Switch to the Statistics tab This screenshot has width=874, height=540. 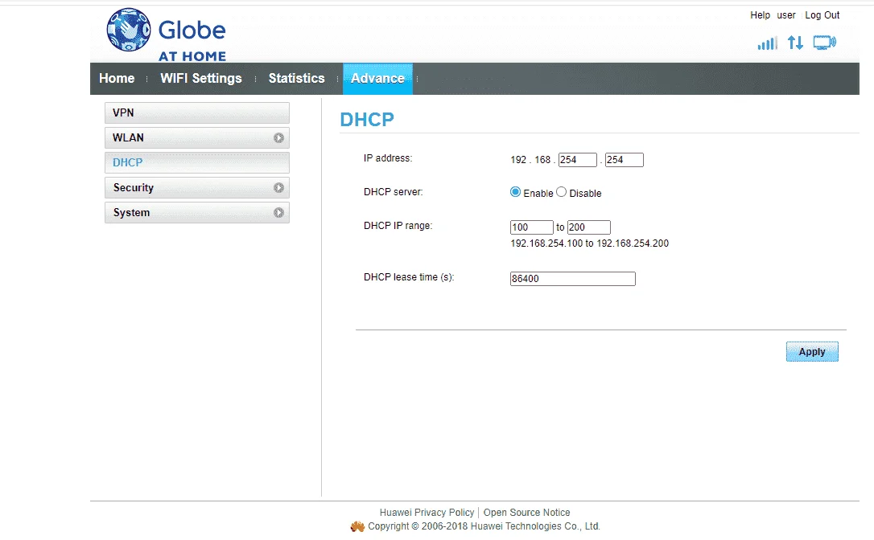click(x=296, y=79)
